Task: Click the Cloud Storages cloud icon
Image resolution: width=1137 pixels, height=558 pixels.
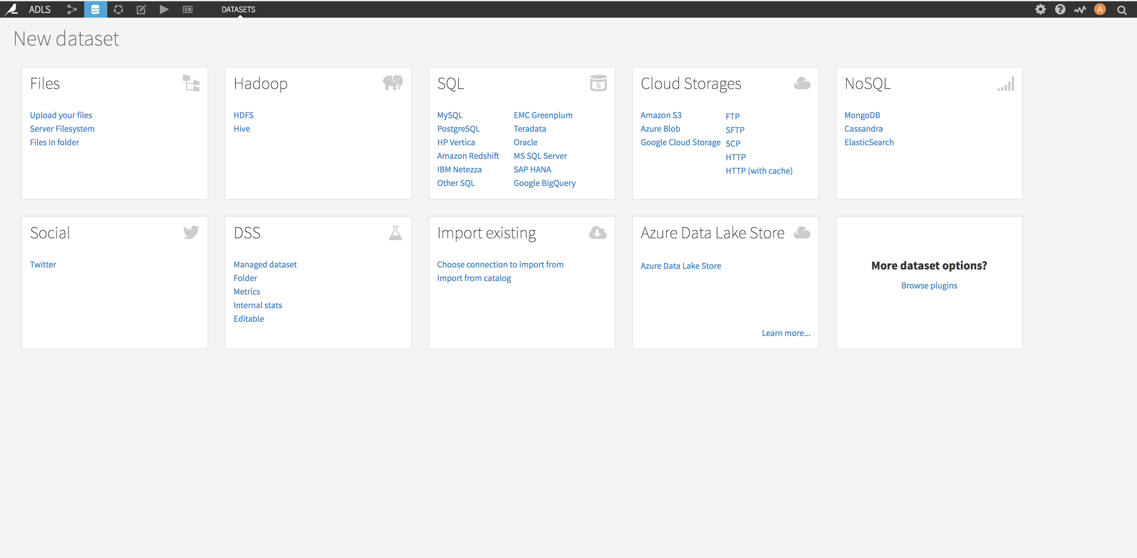Action: pyautogui.click(x=802, y=83)
